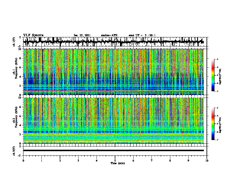This screenshot has width=233, height=180.
Task: Click the date 'Jan. 25, 2021'
Action: click(82, 35)
